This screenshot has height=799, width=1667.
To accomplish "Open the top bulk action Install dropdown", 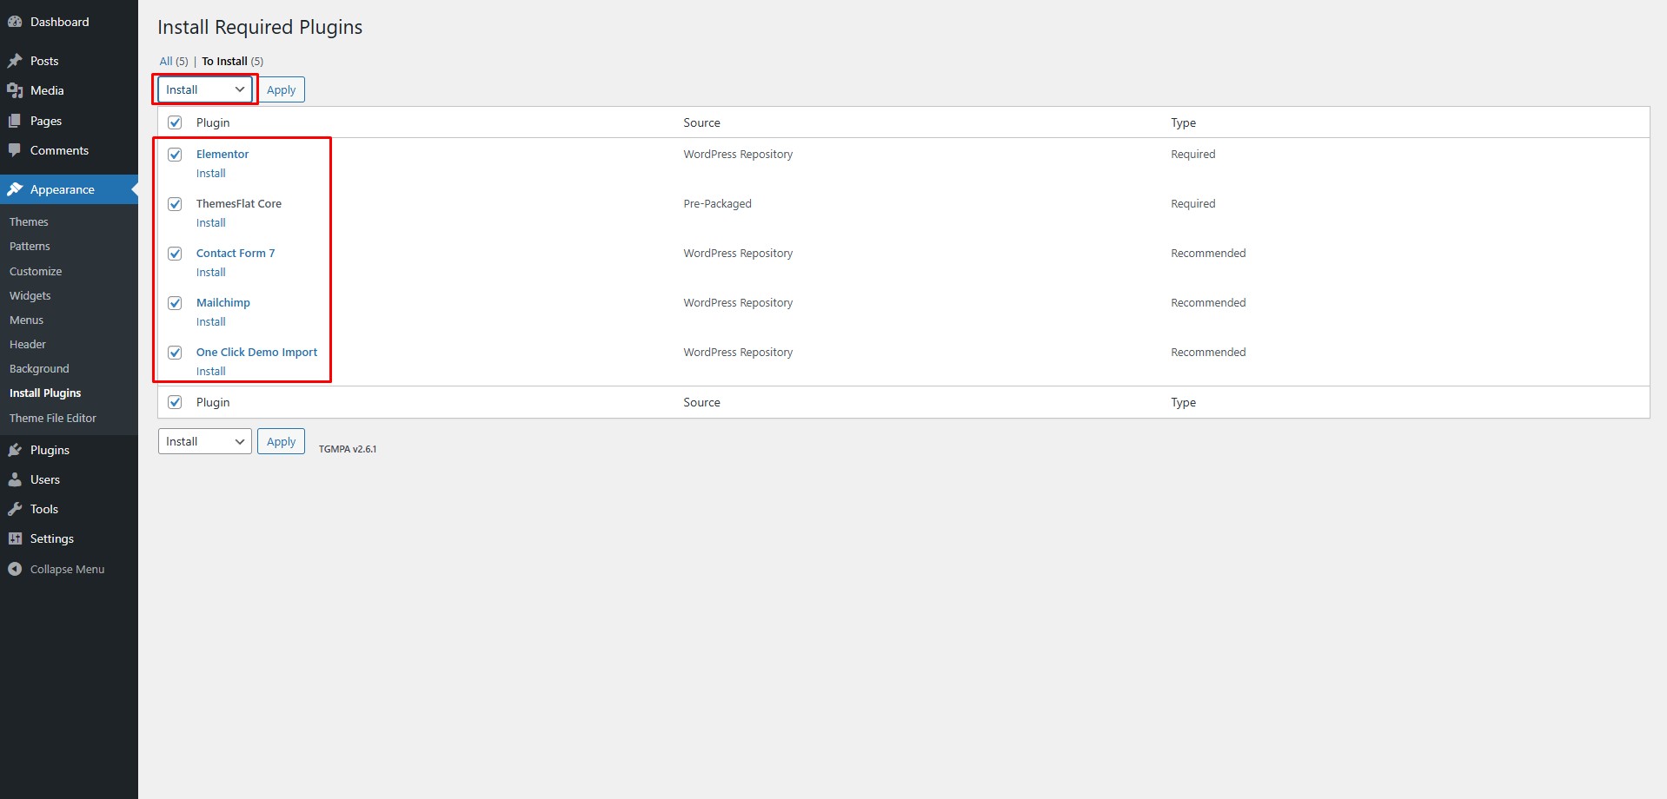I will [x=205, y=89].
